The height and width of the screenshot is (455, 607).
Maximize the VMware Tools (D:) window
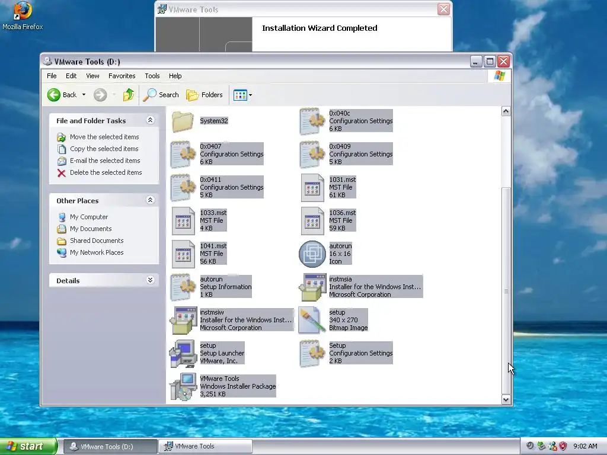pos(490,62)
